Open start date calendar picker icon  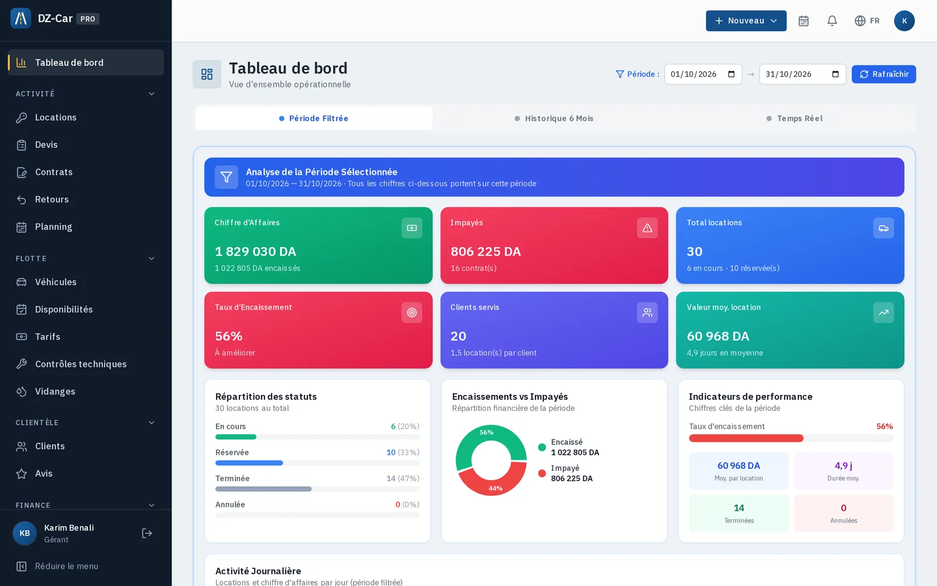click(731, 74)
